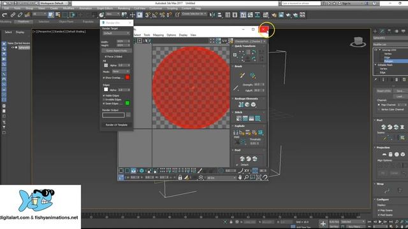Viewport: 408px width, 229px height.
Task: Click the Cylindrical Map projection icon
Action: pos(390,154)
